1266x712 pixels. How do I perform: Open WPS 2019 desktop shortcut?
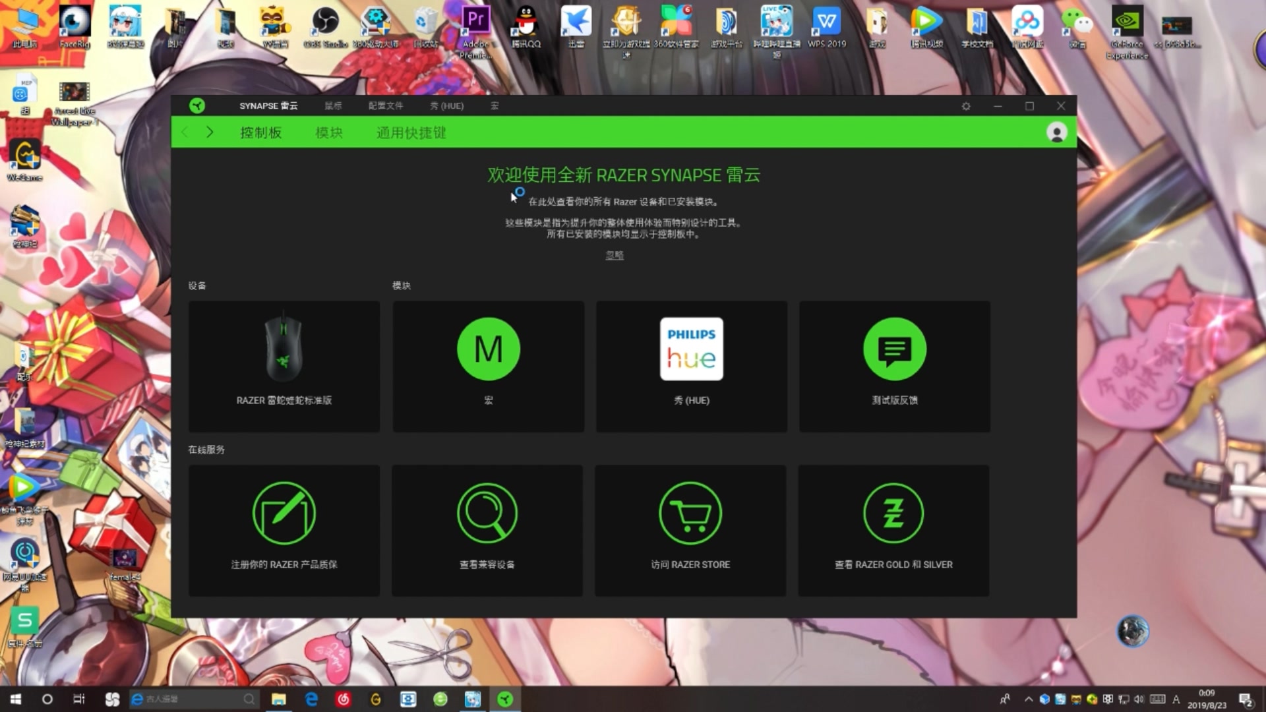827,26
